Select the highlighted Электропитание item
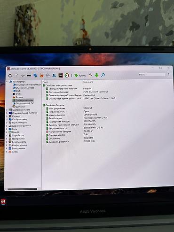This screenshot has height=232, width=174. click(x=23, y=100)
